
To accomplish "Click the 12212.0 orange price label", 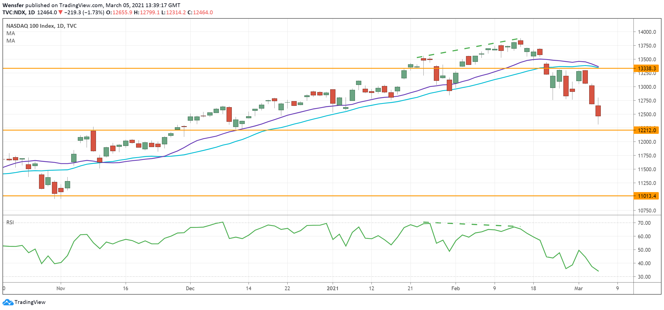I will tap(646, 130).
